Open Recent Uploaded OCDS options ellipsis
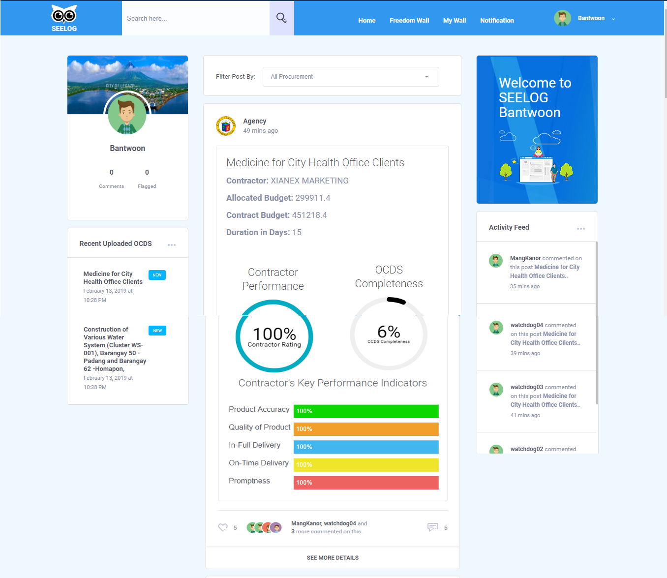 pos(172,245)
